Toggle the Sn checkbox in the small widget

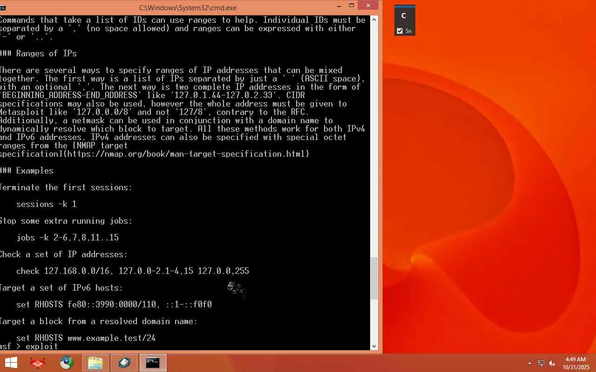400,31
